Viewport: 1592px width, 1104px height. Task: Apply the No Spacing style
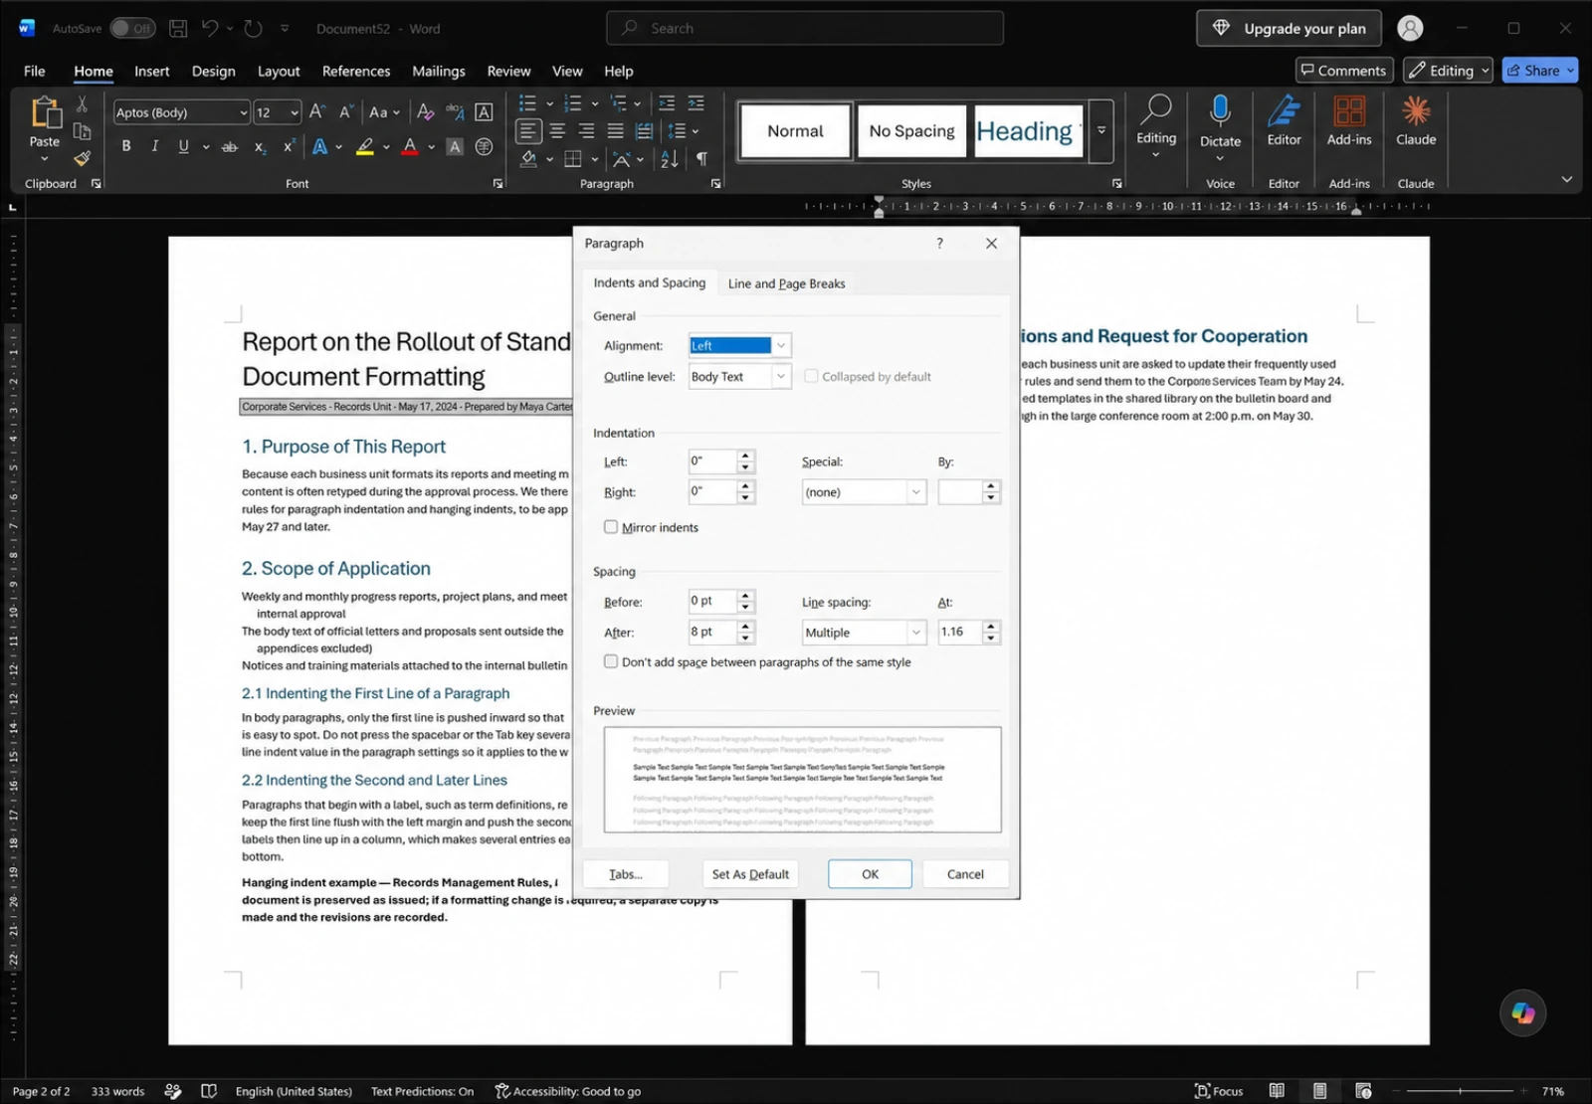point(911,131)
